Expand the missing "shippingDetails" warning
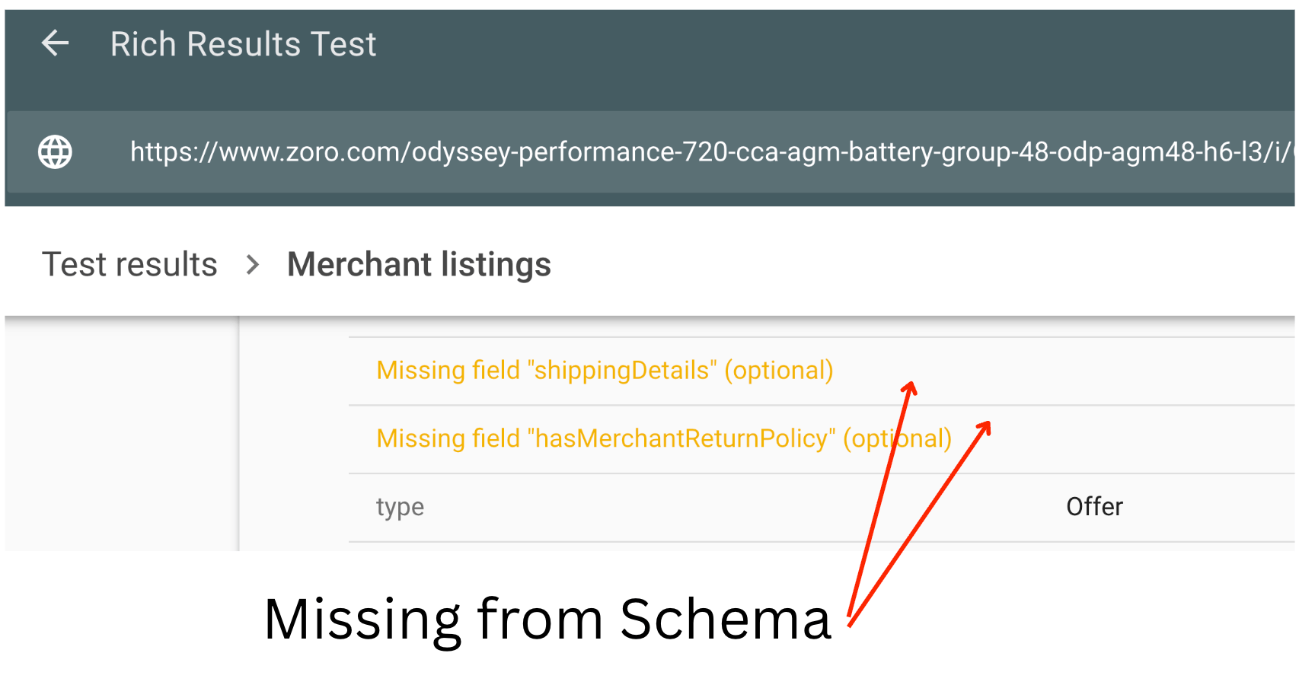The image size is (1299, 685). pyautogui.click(x=604, y=371)
